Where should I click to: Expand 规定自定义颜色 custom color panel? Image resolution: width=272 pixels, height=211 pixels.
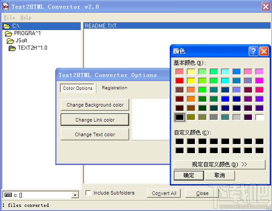[220, 165]
